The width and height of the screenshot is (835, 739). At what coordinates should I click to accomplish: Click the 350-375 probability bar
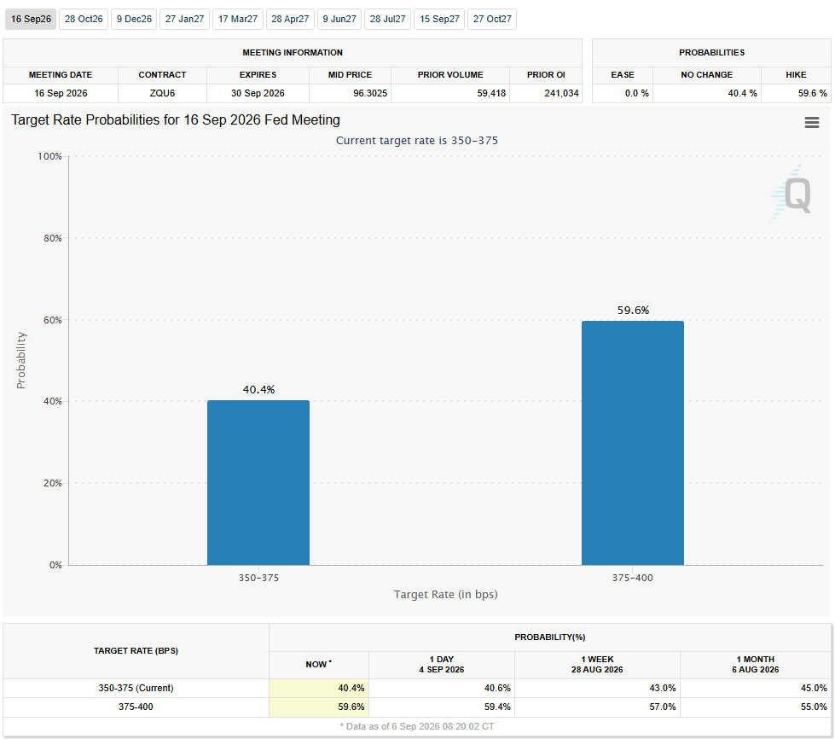[258, 482]
